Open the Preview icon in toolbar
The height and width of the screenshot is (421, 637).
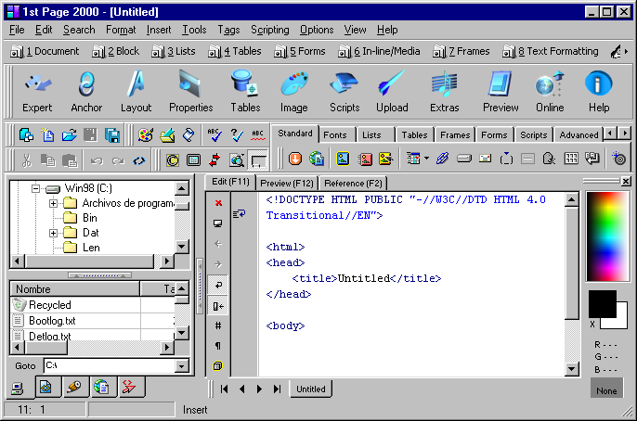500,93
